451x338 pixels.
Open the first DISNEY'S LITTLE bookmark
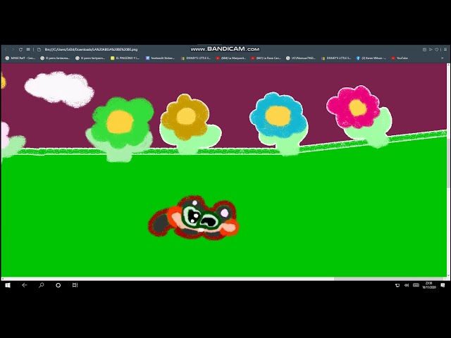[x=196, y=58]
